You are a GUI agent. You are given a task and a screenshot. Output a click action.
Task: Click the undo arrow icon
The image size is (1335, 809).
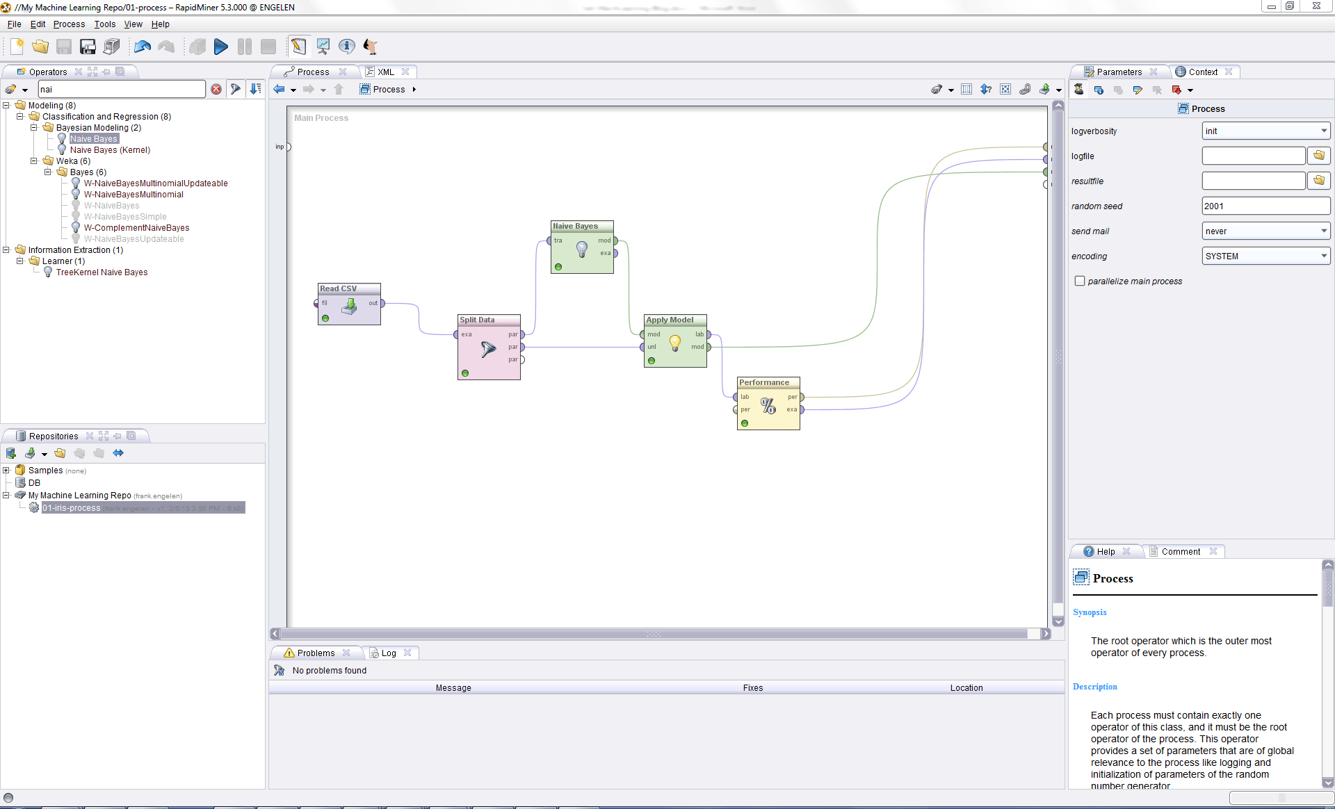[x=143, y=47]
